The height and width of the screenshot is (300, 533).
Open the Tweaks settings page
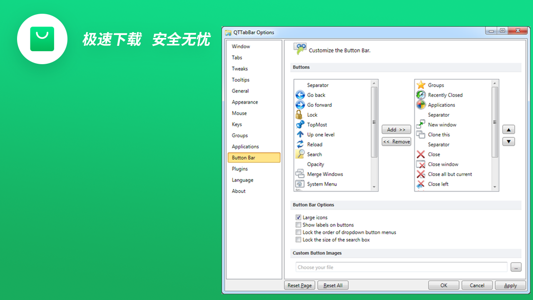coord(254,69)
